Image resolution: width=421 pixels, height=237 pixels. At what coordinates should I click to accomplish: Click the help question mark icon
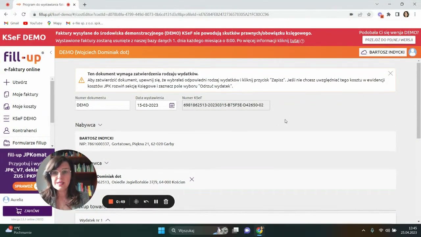click(302, 41)
